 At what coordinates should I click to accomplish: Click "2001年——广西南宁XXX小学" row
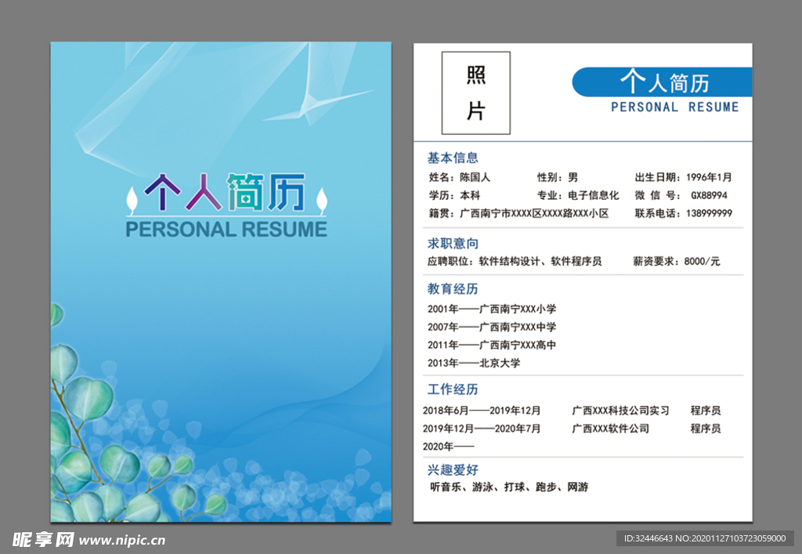(x=492, y=309)
